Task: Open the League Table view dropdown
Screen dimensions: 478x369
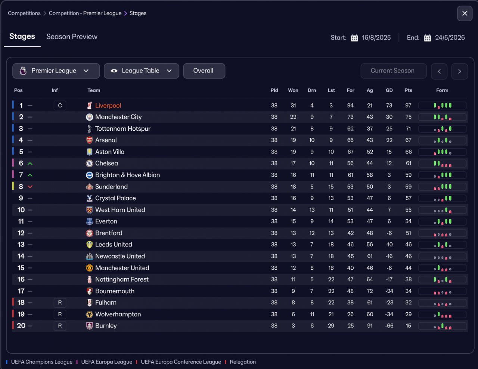Action: pyautogui.click(x=142, y=71)
